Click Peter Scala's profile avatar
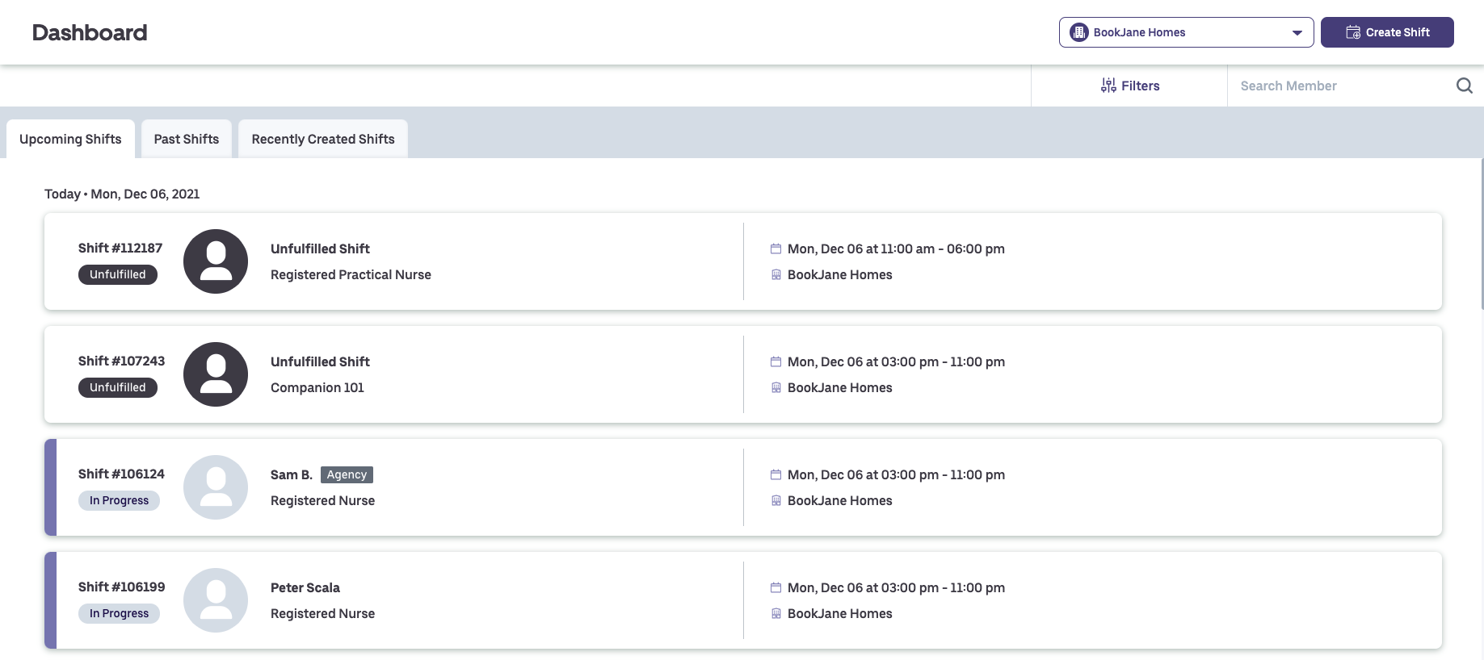Screen dimensions: 1484x660 pyautogui.click(x=216, y=600)
